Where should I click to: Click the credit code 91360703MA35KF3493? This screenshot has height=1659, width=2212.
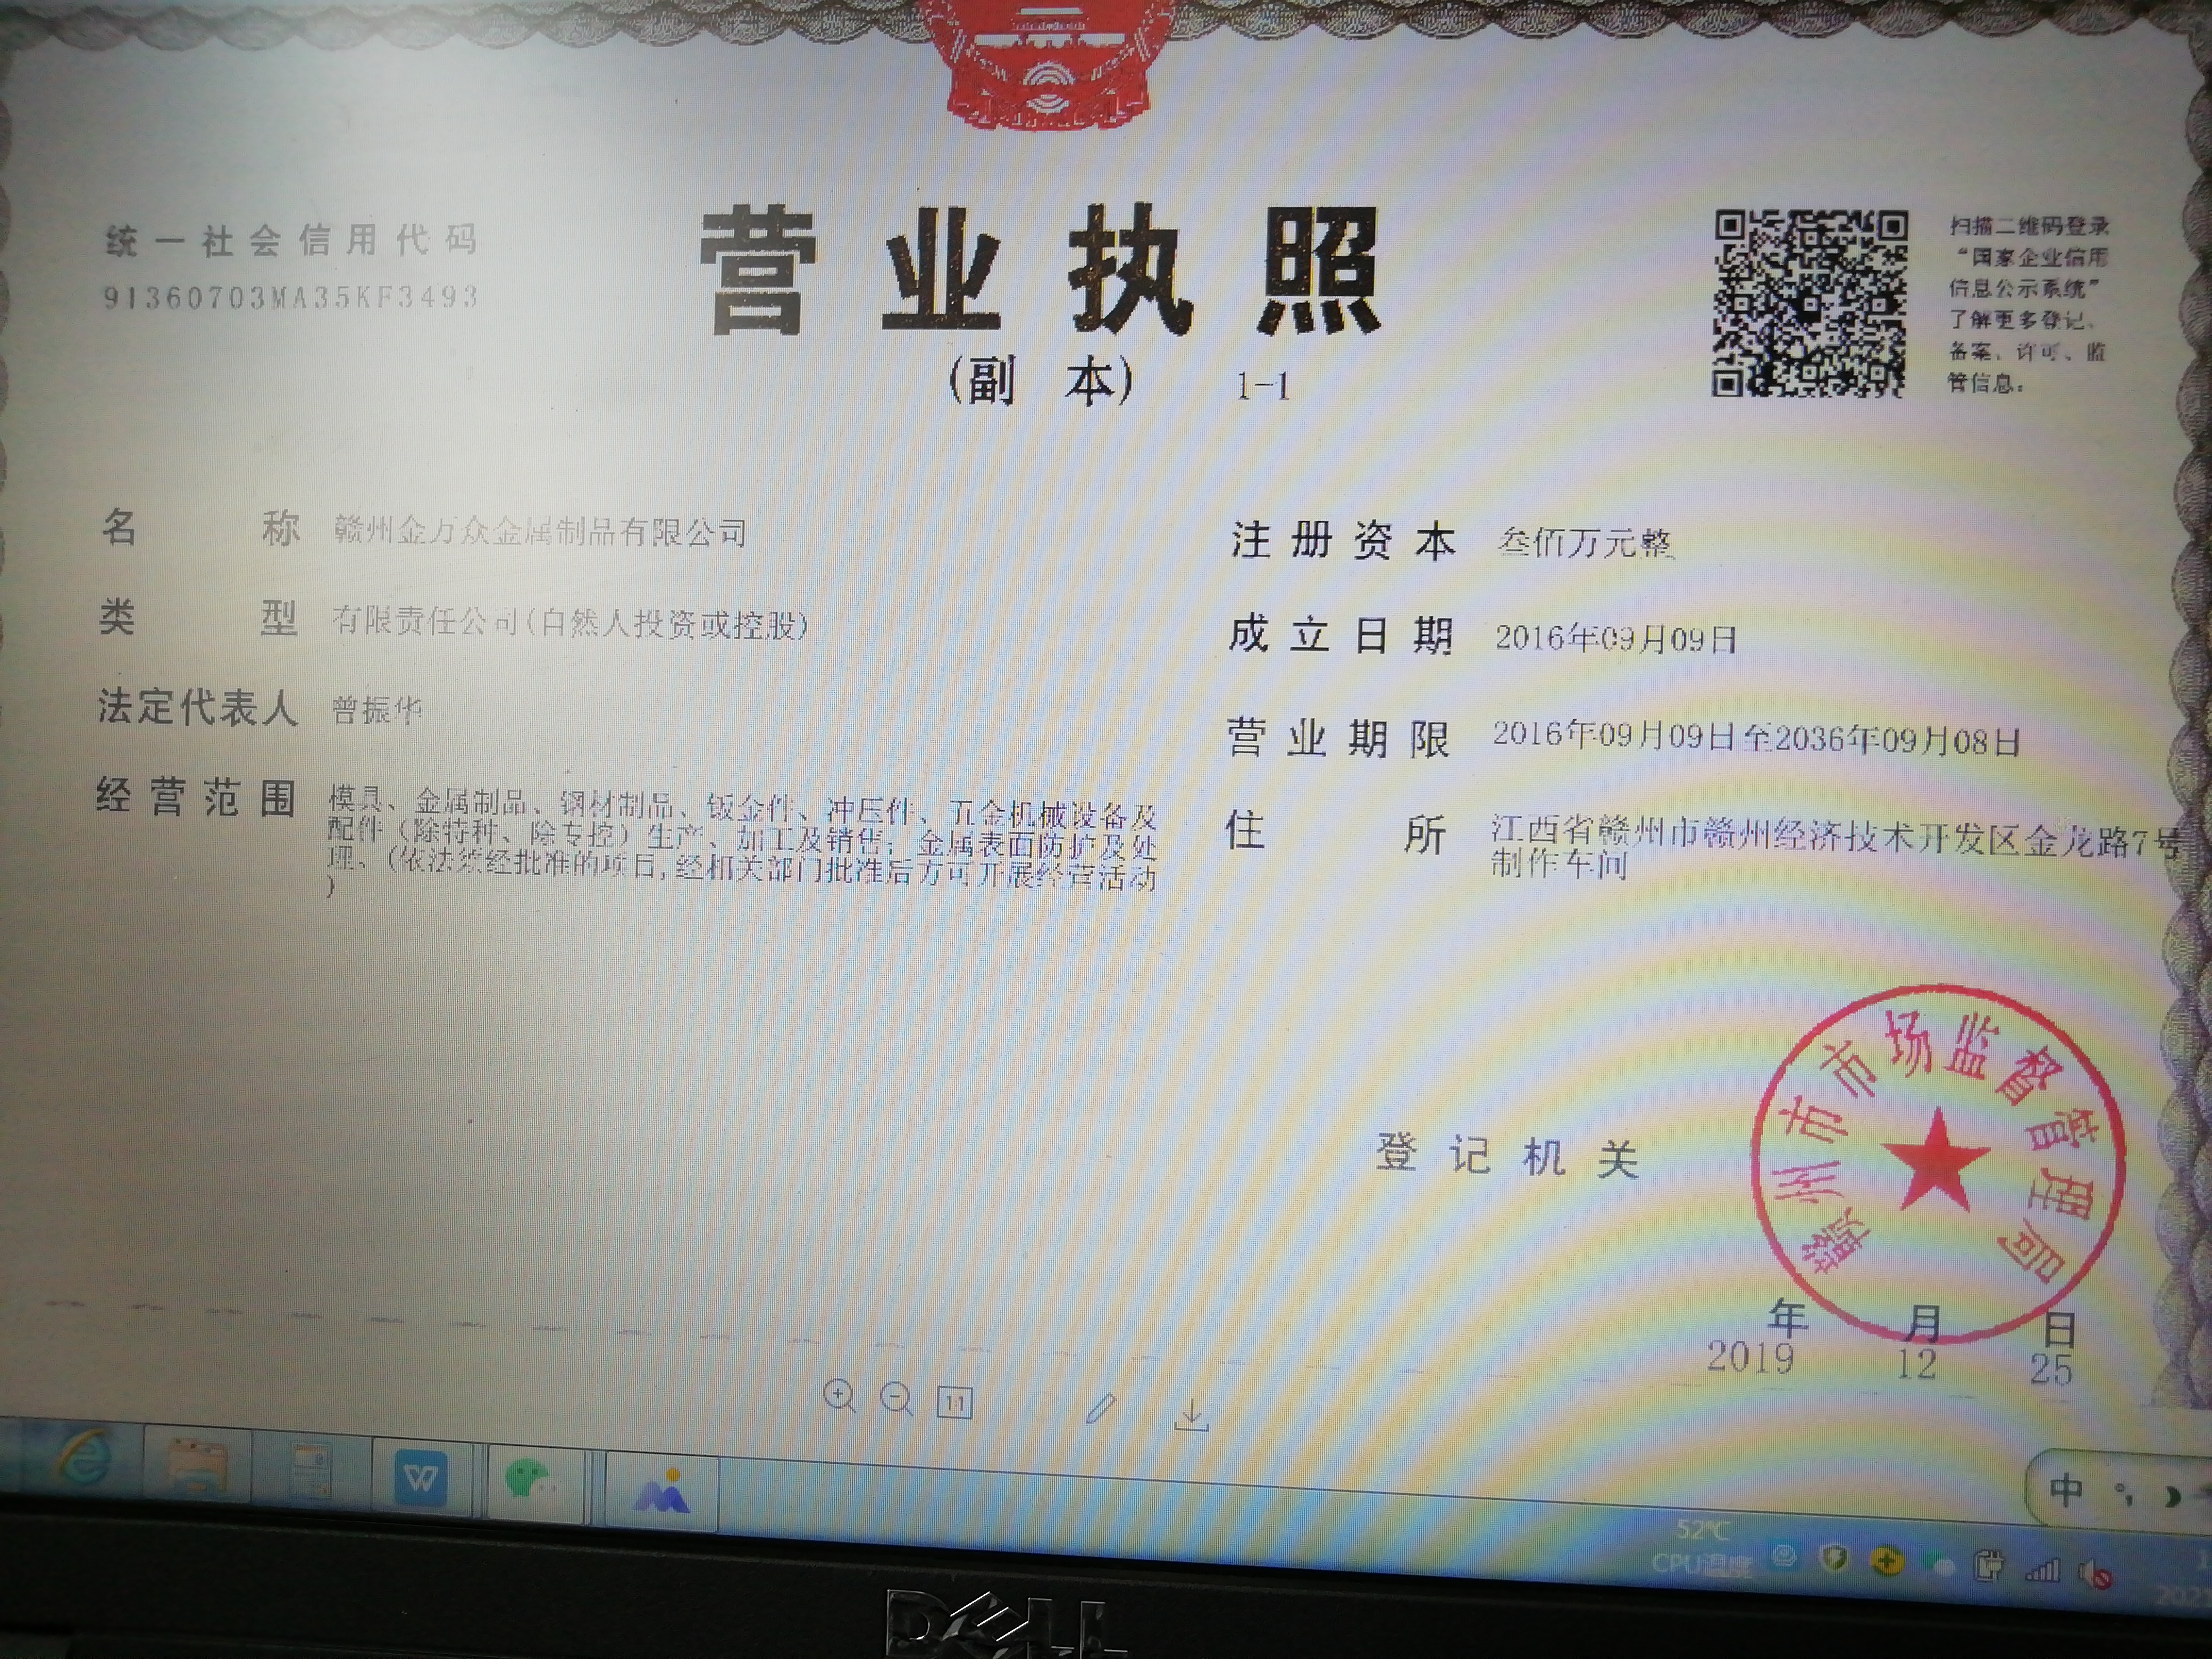pos(291,297)
